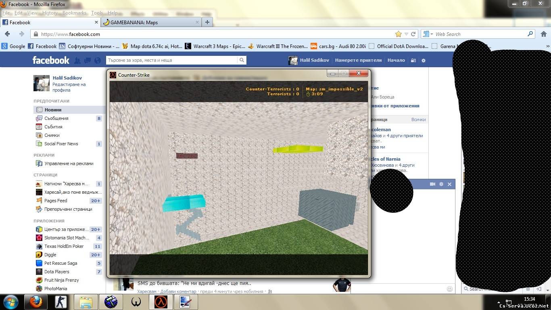Open the Google bookmark
Viewport: 551px width, 310px height.
click(x=13, y=46)
